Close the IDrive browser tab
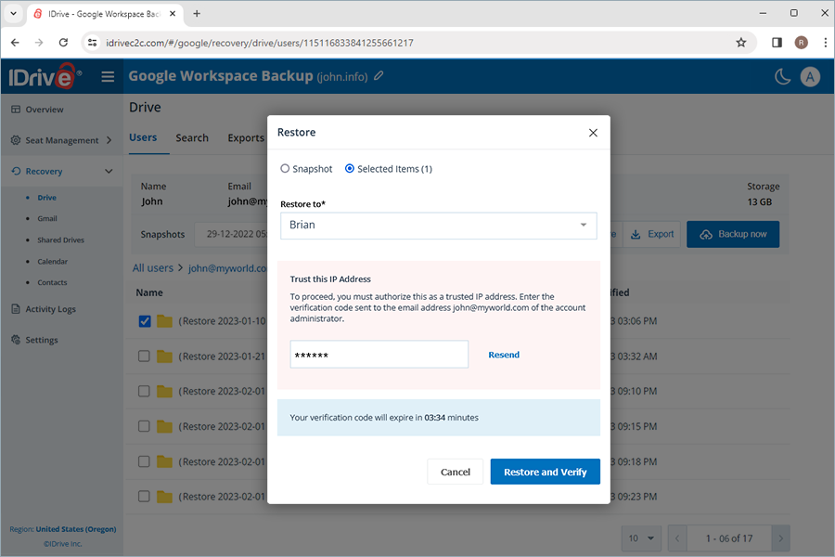This screenshot has width=835, height=557. click(x=173, y=14)
